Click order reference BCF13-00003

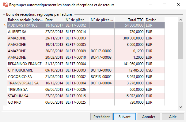(x=101, y=70)
